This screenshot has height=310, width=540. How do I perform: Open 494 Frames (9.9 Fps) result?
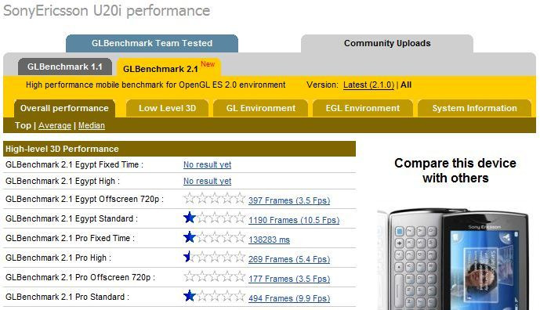[x=289, y=298]
